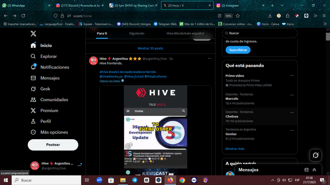Open the @PalabraTomo mention

coord(156,77)
